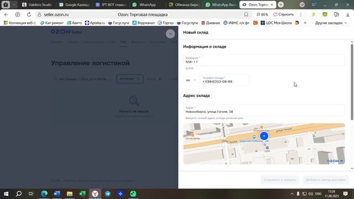354x199 pixels.
Task: Go back with the browser back arrow
Action: click(6, 14)
